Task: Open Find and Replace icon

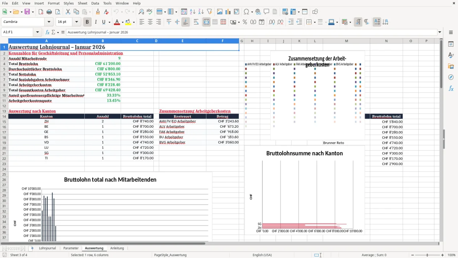Action: (141, 12)
